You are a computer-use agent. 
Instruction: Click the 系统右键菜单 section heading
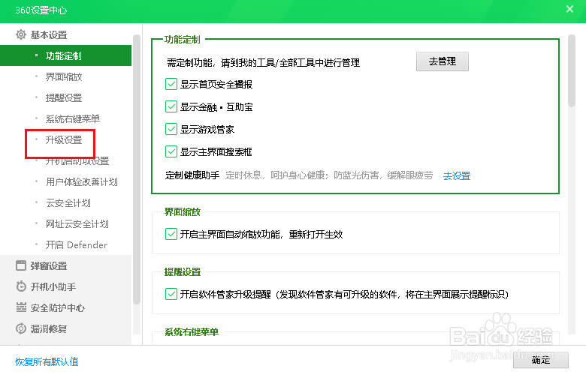[x=192, y=331]
